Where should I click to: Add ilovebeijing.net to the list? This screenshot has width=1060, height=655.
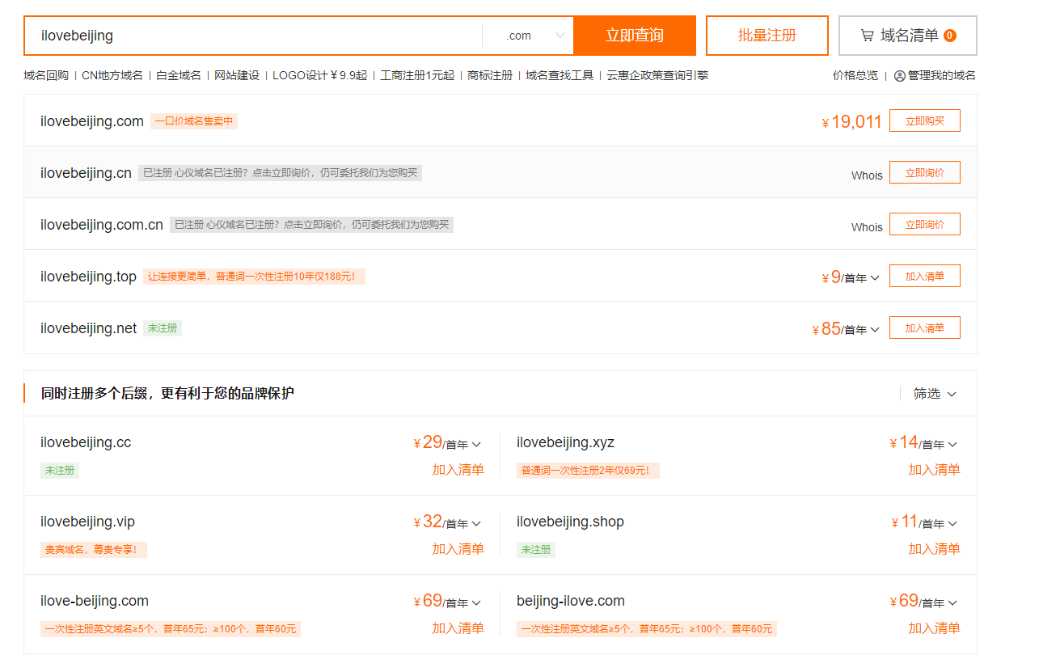coord(924,328)
